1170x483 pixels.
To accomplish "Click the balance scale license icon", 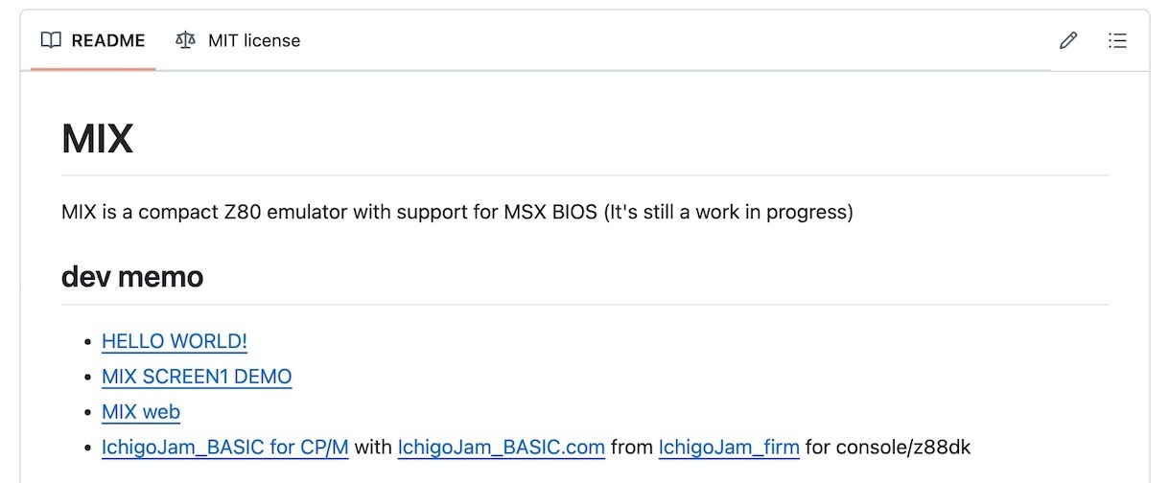I will point(184,40).
